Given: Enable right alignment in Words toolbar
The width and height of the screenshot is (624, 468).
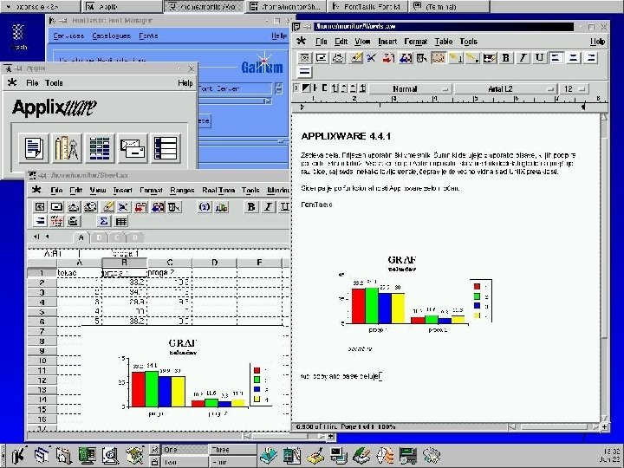Looking at the screenshot, I should (590, 58).
